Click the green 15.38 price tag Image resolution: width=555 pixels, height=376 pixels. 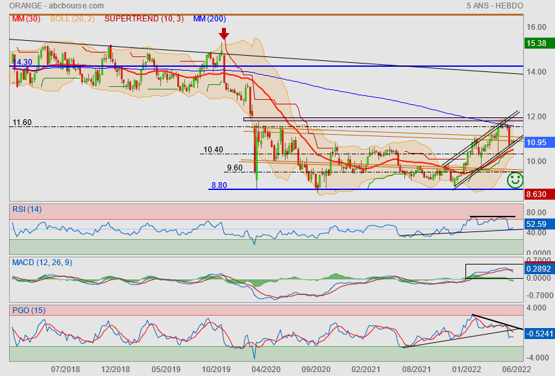pos(539,43)
